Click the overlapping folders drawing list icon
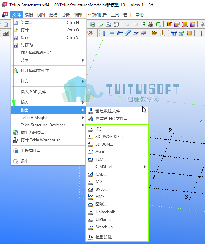Image resolution: width=205 pixels, height=244 pixels. (x=101, y=24)
